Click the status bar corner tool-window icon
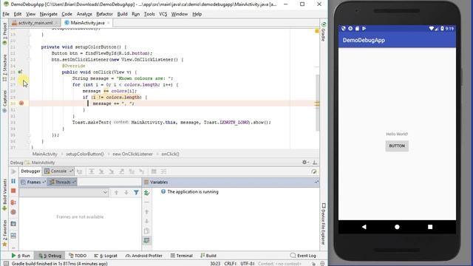The image size is (473, 266). coord(6,264)
